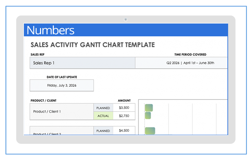Select the Sales Activity Gantt Chart Template heading

pos(93,45)
